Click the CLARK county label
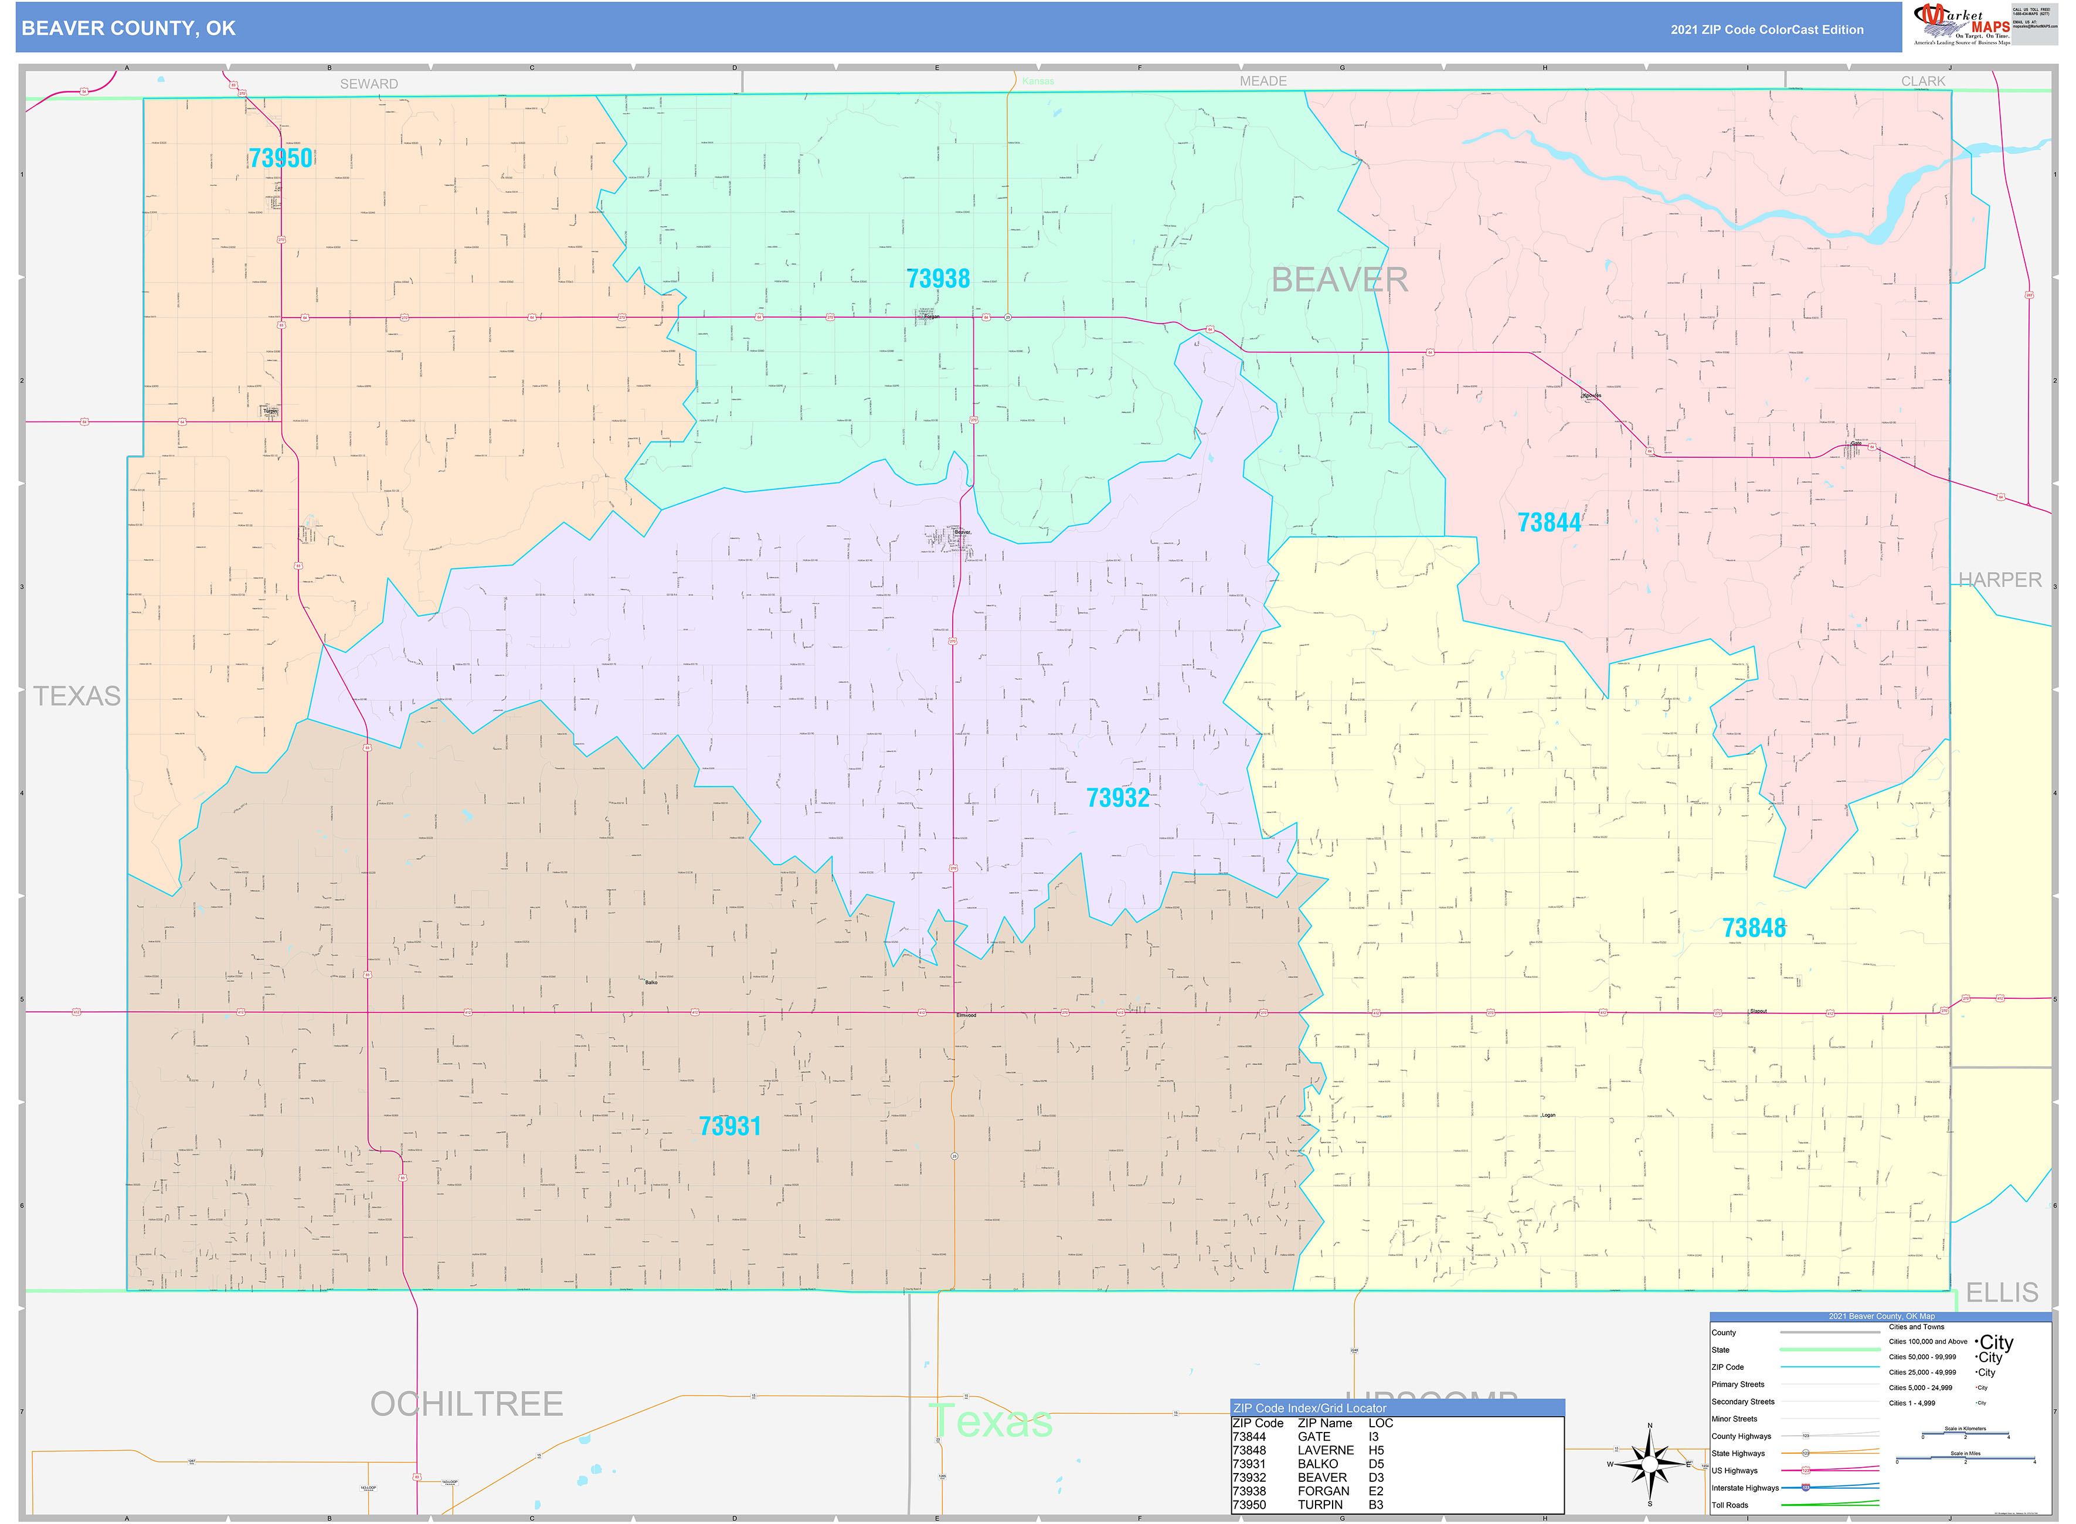Image resolution: width=2076 pixels, height=1524 pixels. [x=1924, y=81]
